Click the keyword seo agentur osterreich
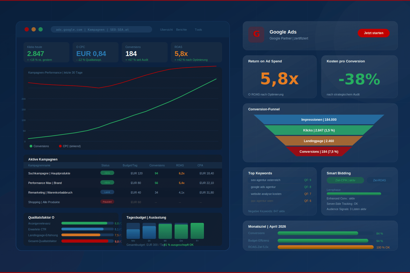This screenshot has height=273, width=410. (266, 180)
